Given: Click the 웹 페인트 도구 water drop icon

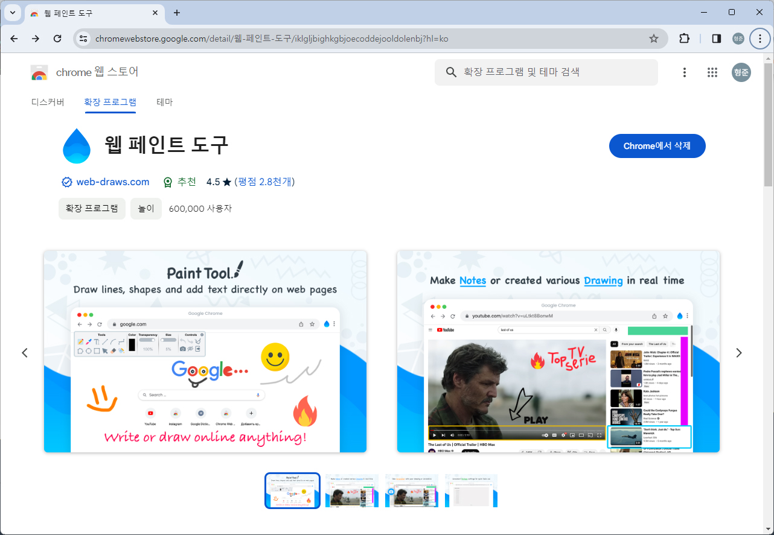Looking at the screenshot, I should click(77, 146).
